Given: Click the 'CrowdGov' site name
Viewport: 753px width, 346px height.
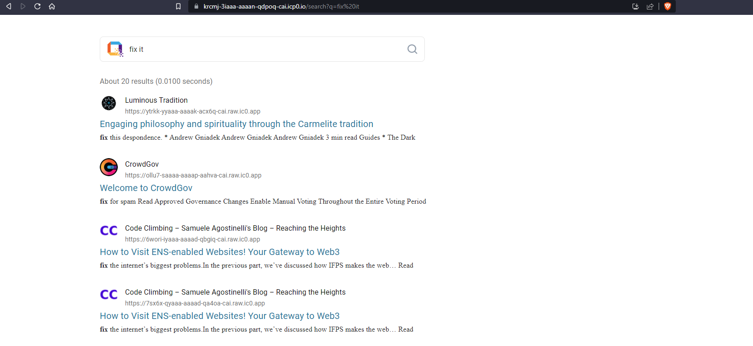Looking at the screenshot, I should tap(142, 164).
